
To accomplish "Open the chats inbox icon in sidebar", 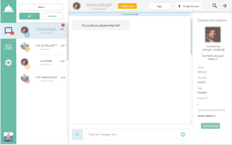I will coord(8,31).
